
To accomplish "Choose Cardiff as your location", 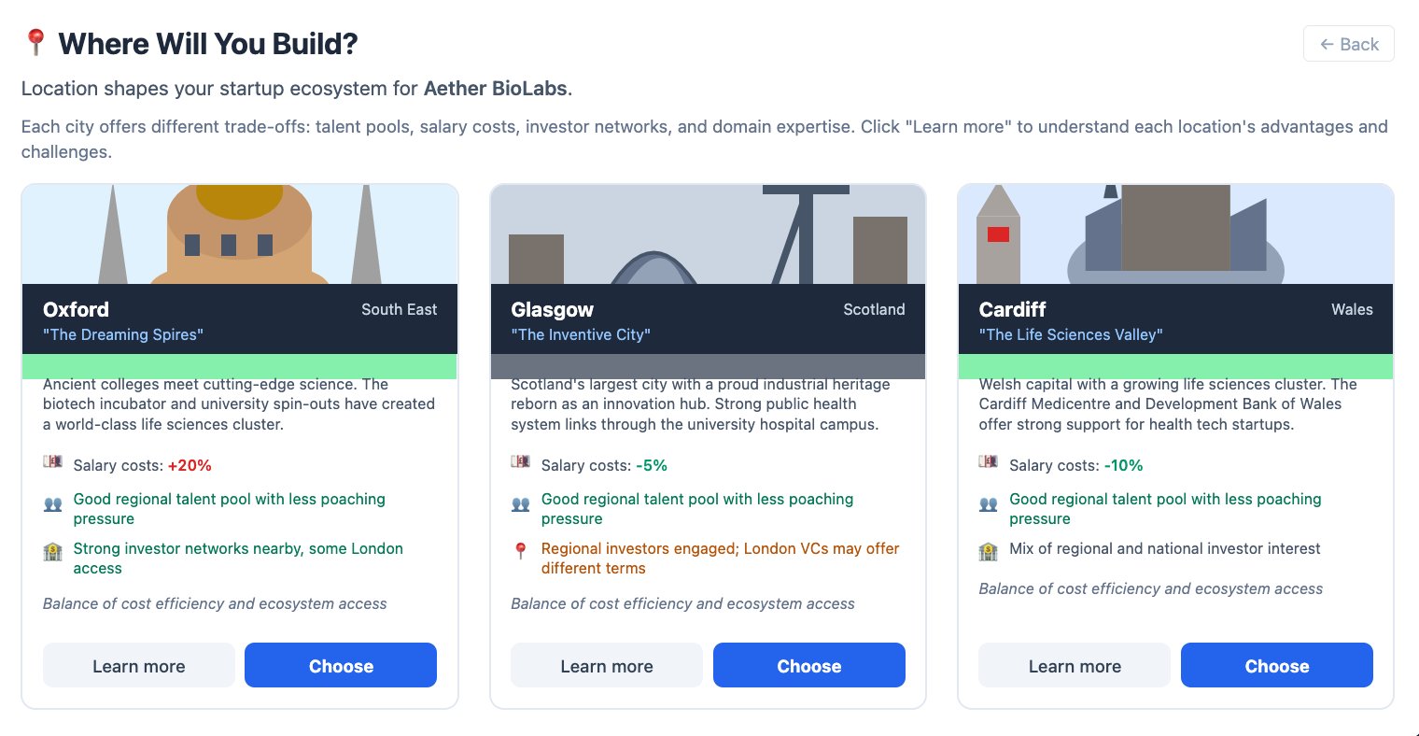I will tap(1276, 666).
